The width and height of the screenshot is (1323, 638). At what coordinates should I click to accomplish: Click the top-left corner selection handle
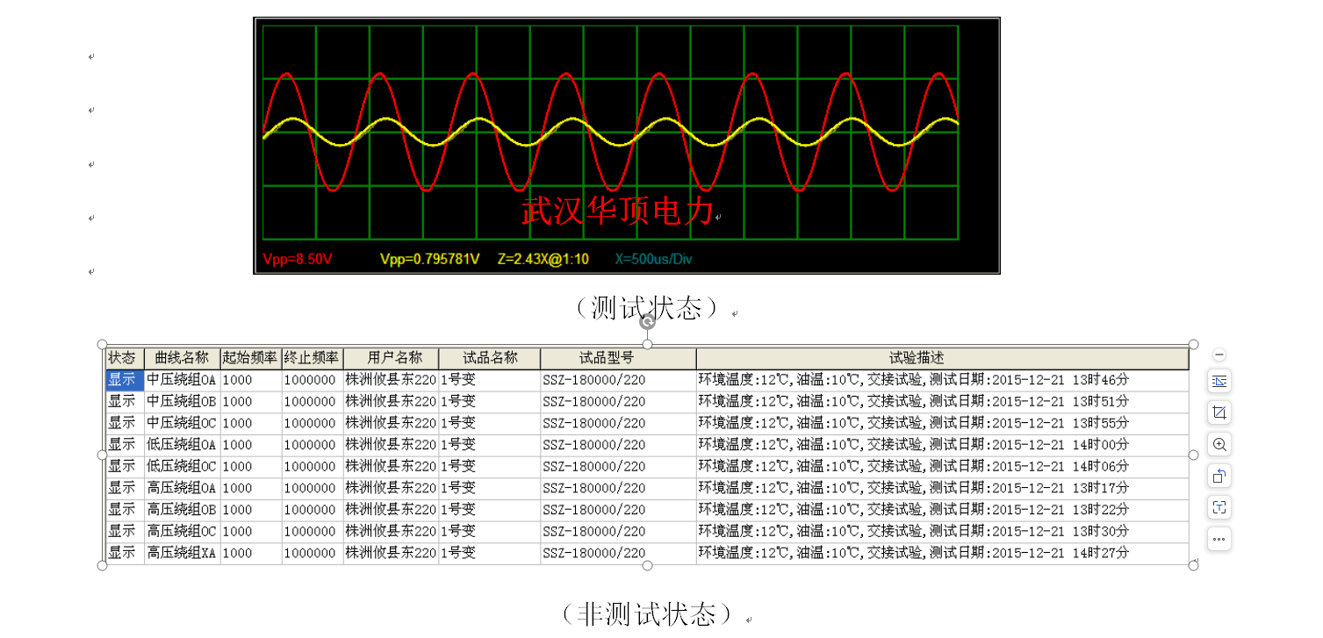(x=102, y=345)
